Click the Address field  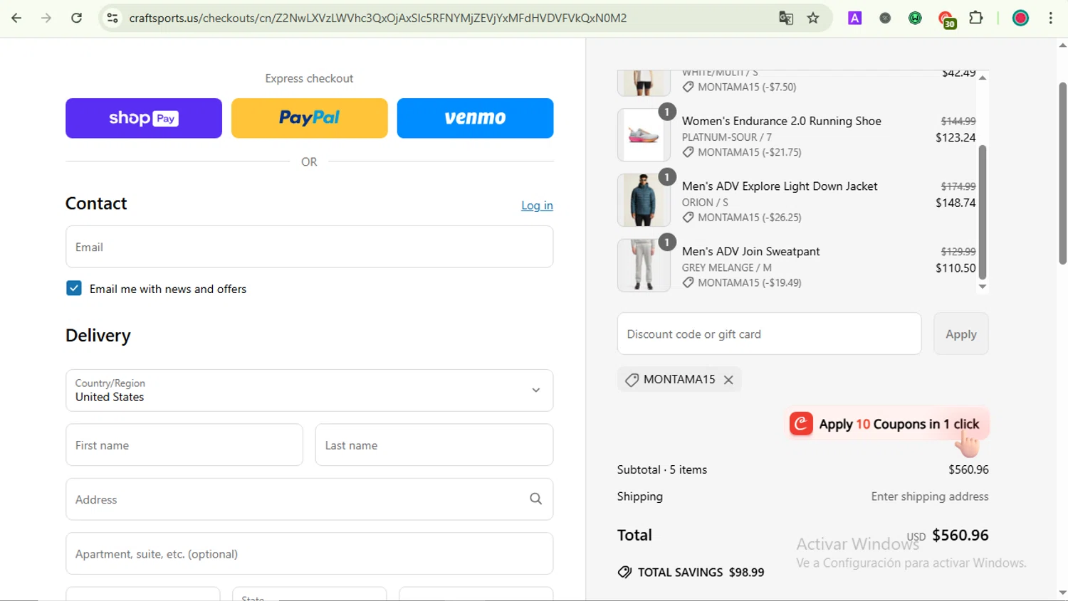pyautogui.click(x=309, y=499)
